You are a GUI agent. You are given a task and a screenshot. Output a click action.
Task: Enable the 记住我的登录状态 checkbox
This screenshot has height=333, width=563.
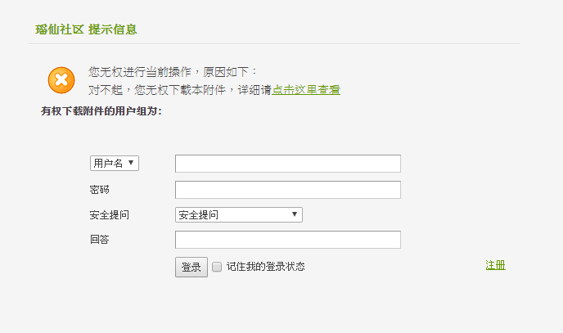(217, 267)
